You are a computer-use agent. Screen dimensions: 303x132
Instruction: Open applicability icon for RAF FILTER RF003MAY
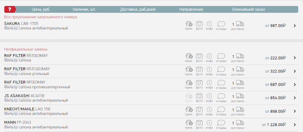tap(189, 83)
